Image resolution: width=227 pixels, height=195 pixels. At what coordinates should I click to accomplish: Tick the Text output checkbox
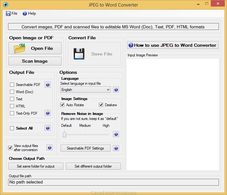(x=12, y=99)
